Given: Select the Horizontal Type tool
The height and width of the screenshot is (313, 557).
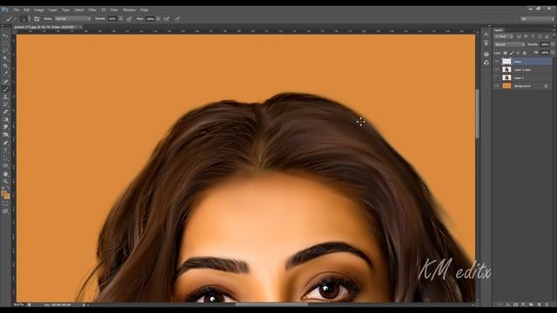Looking at the screenshot, I should [x=5, y=150].
